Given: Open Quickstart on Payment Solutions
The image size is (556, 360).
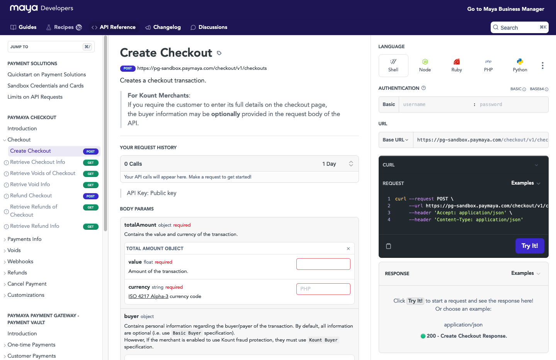Looking at the screenshot, I should pyautogui.click(x=47, y=75).
